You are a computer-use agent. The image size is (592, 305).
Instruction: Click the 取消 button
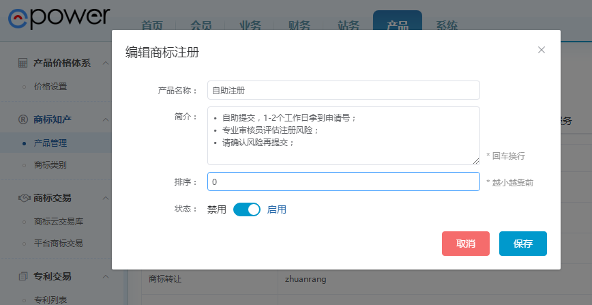pos(466,244)
